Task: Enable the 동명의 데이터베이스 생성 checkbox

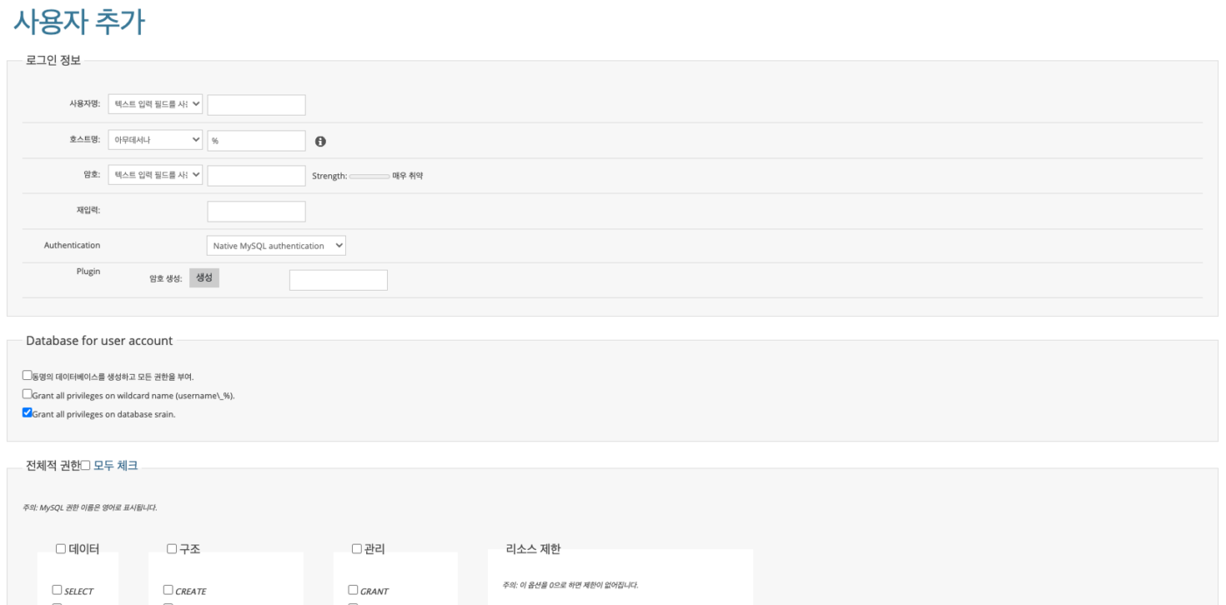Action: tap(27, 376)
